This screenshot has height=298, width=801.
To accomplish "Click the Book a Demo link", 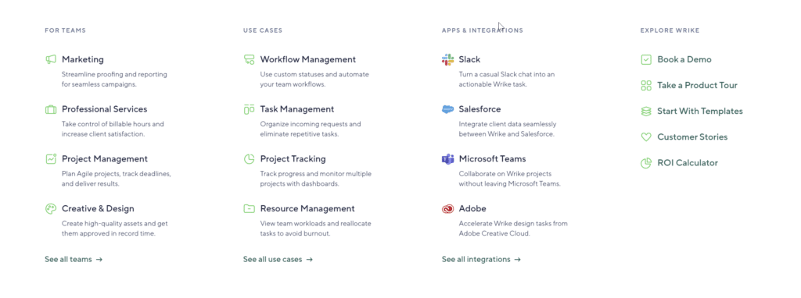I will [x=684, y=59].
